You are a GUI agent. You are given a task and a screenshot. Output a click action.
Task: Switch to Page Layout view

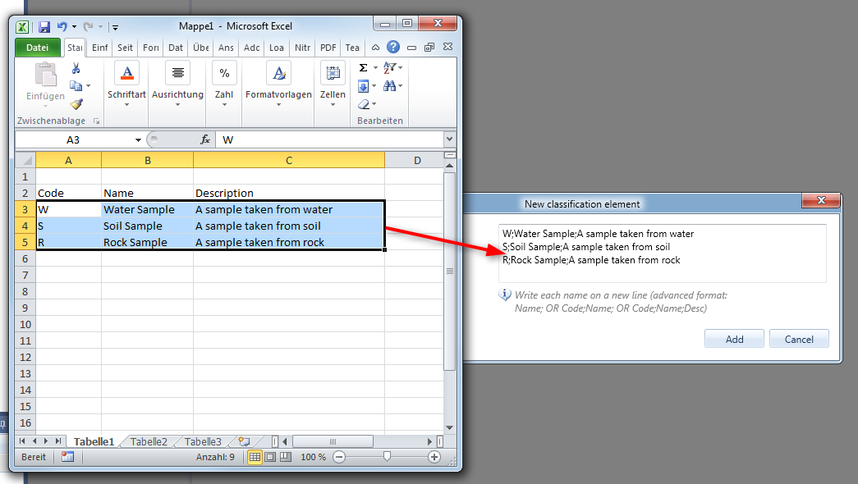(270, 457)
